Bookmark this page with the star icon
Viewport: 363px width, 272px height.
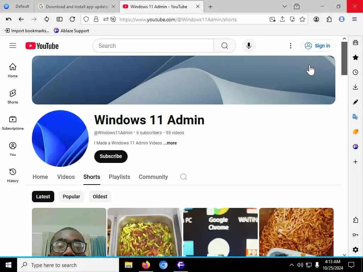click(302, 19)
